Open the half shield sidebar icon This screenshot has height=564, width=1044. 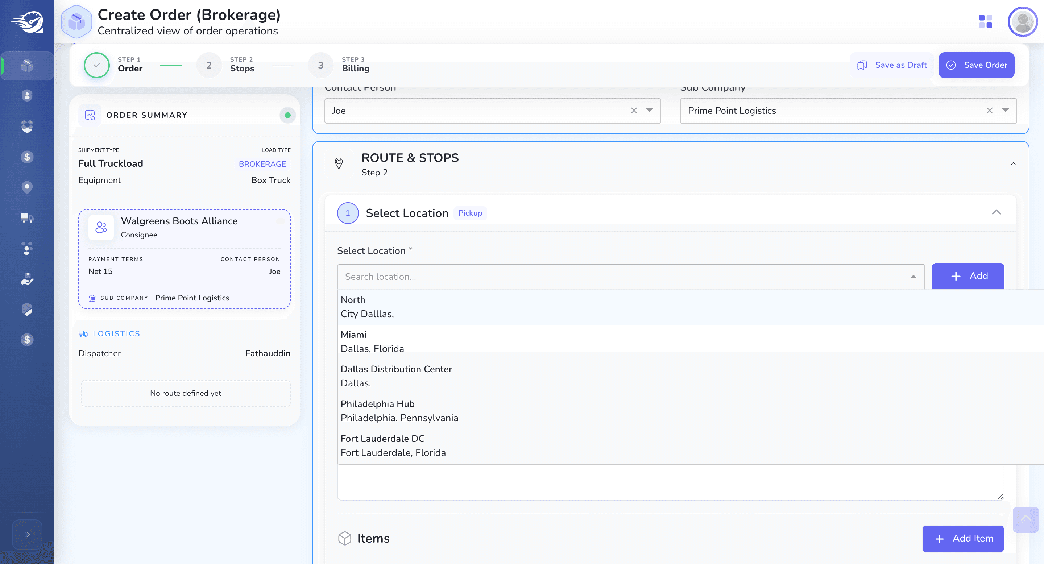[27, 309]
